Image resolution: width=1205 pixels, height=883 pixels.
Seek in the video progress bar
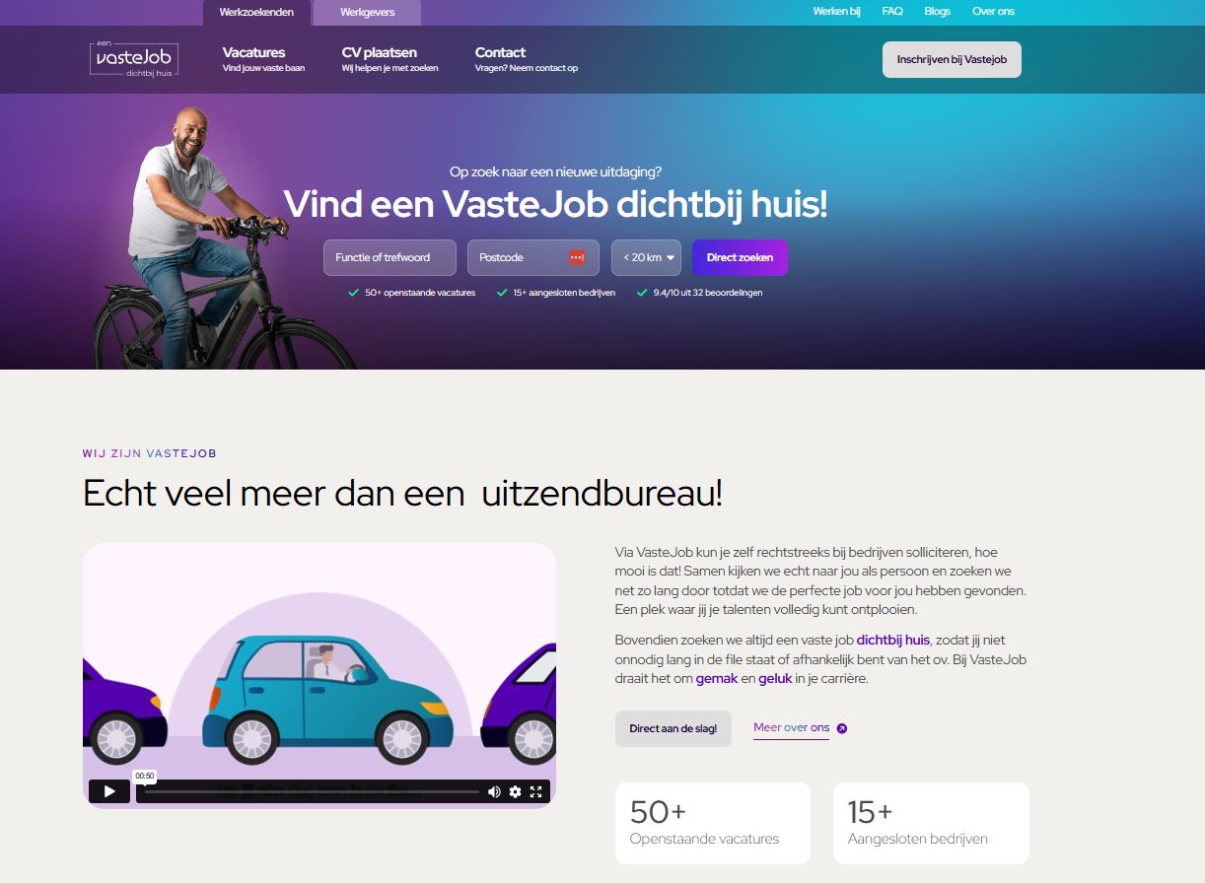312,791
